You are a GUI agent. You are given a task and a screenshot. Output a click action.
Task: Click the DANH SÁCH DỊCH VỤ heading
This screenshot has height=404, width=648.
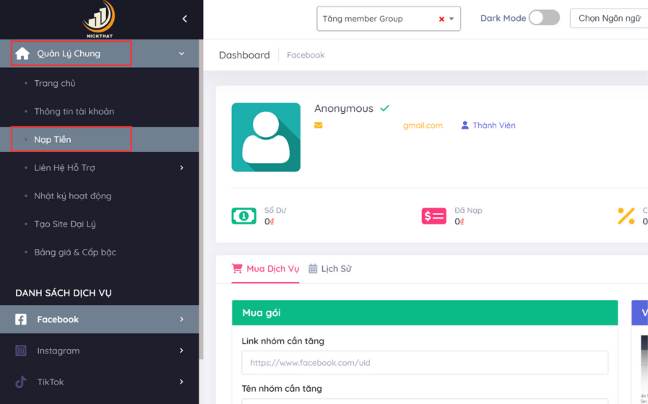coord(64,293)
